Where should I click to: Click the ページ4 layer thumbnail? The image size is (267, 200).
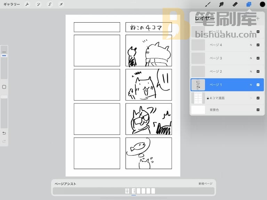(198, 45)
